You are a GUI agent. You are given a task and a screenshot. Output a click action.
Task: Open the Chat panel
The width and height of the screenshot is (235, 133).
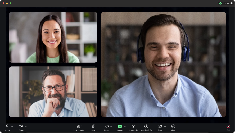click(93, 126)
